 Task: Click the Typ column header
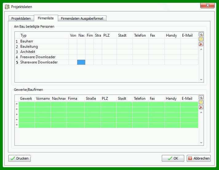point(44,35)
